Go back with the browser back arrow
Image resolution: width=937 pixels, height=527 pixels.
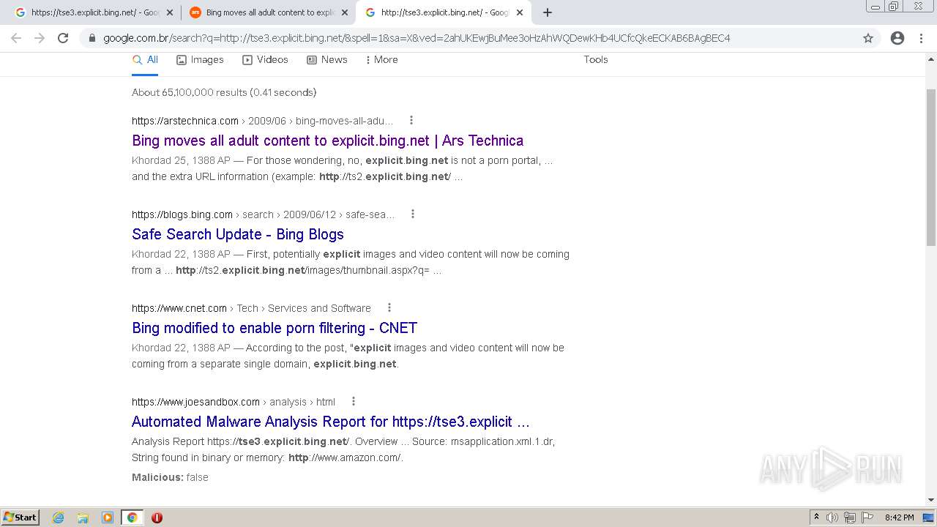16,38
